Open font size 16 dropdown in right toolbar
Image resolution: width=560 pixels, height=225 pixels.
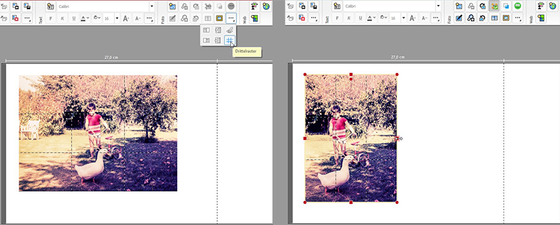[404, 18]
